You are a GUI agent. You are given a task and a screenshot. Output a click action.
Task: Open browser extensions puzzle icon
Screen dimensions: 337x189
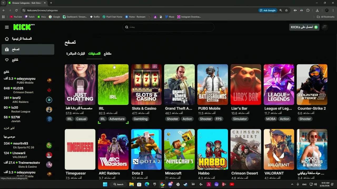tap(308, 10)
